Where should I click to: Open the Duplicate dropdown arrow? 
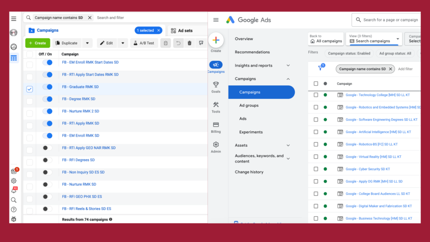[87, 43]
